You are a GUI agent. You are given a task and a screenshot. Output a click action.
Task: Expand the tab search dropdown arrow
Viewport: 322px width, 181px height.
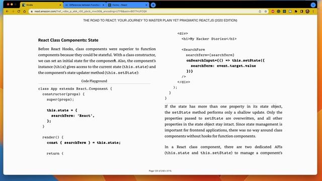[313, 5]
